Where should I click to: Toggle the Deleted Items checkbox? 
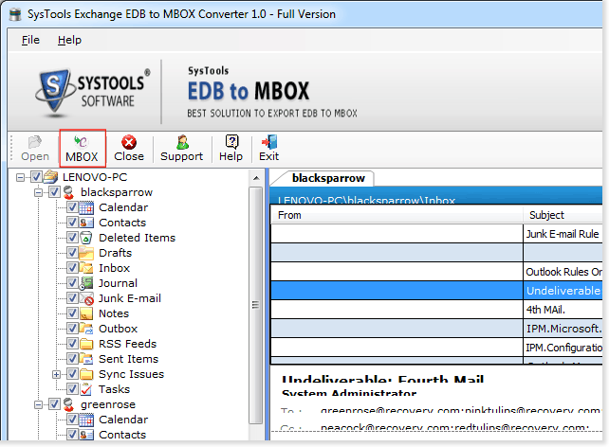click(72, 238)
